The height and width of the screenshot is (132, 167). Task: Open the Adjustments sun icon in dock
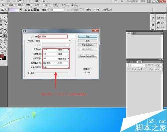coord(153,25)
